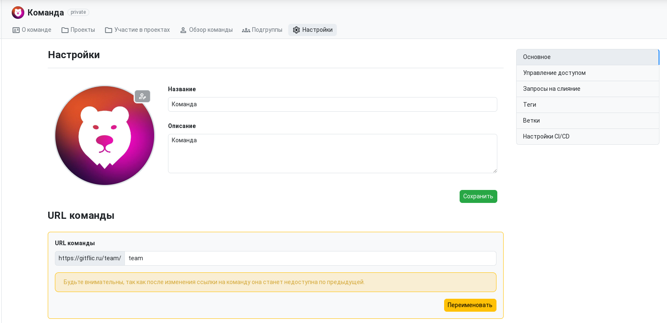Go to the Обзор команды tab
Screen dimensions: 667x323
(x=206, y=30)
